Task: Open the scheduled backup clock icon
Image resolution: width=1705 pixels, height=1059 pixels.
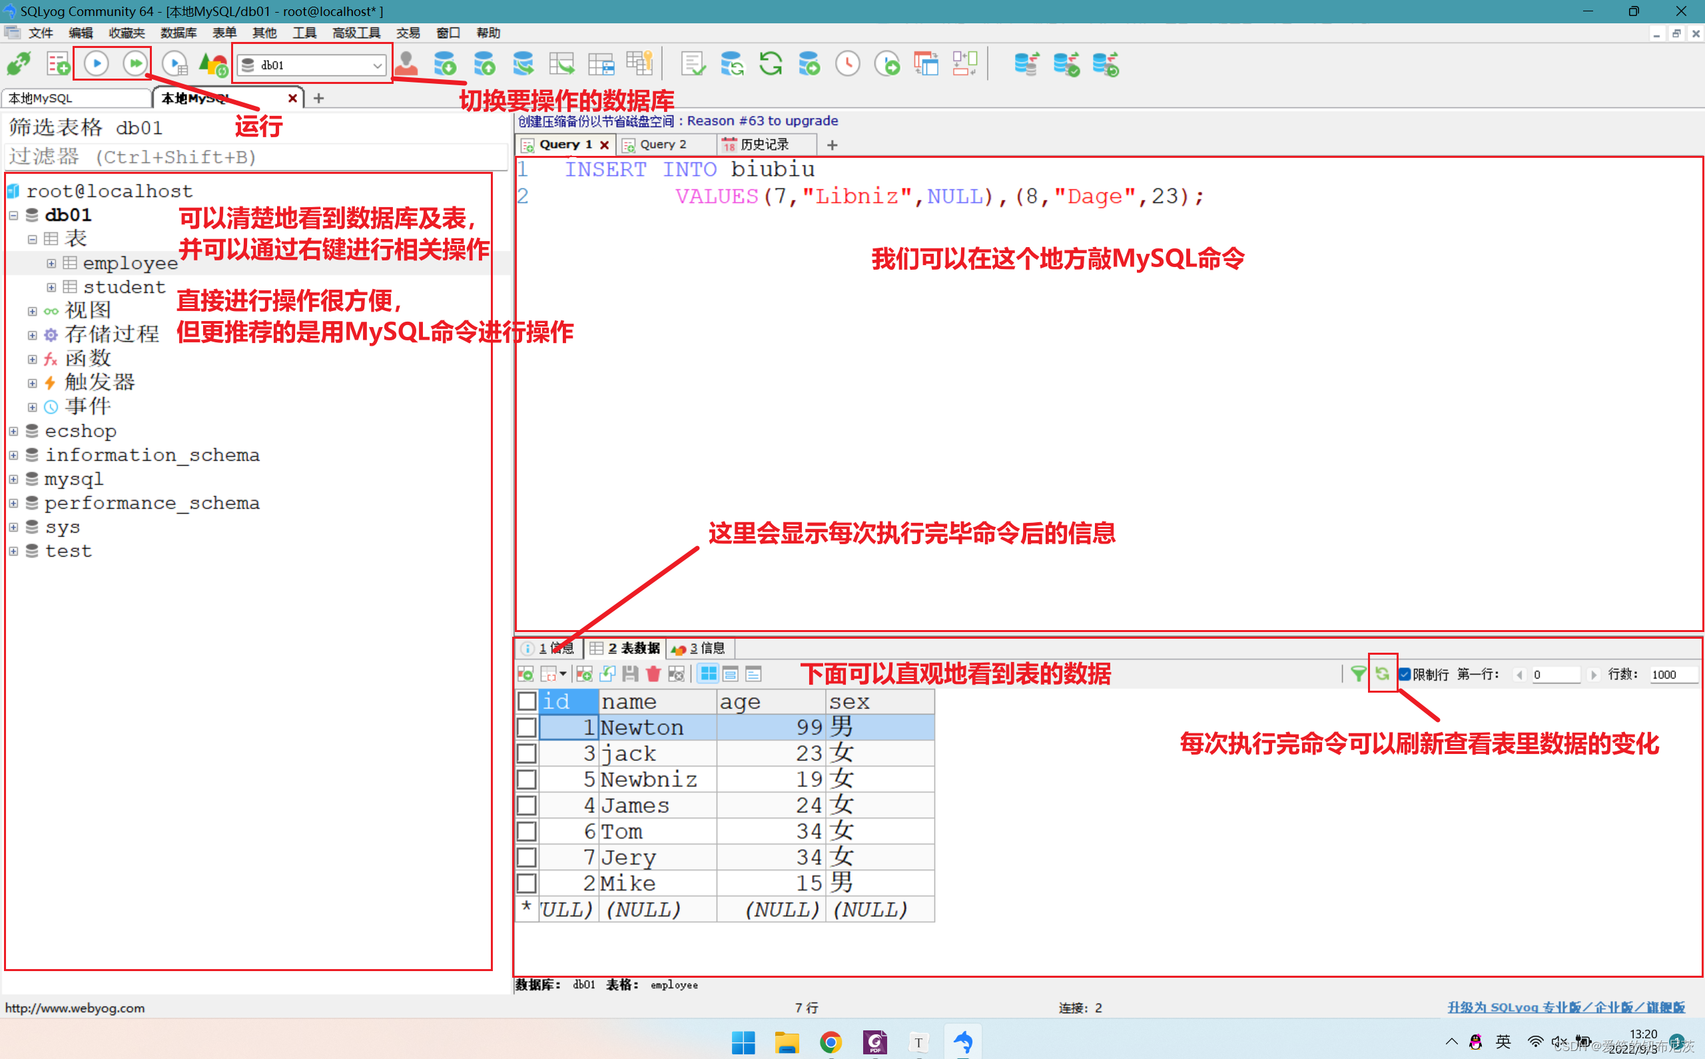Action: click(x=848, y=65)
